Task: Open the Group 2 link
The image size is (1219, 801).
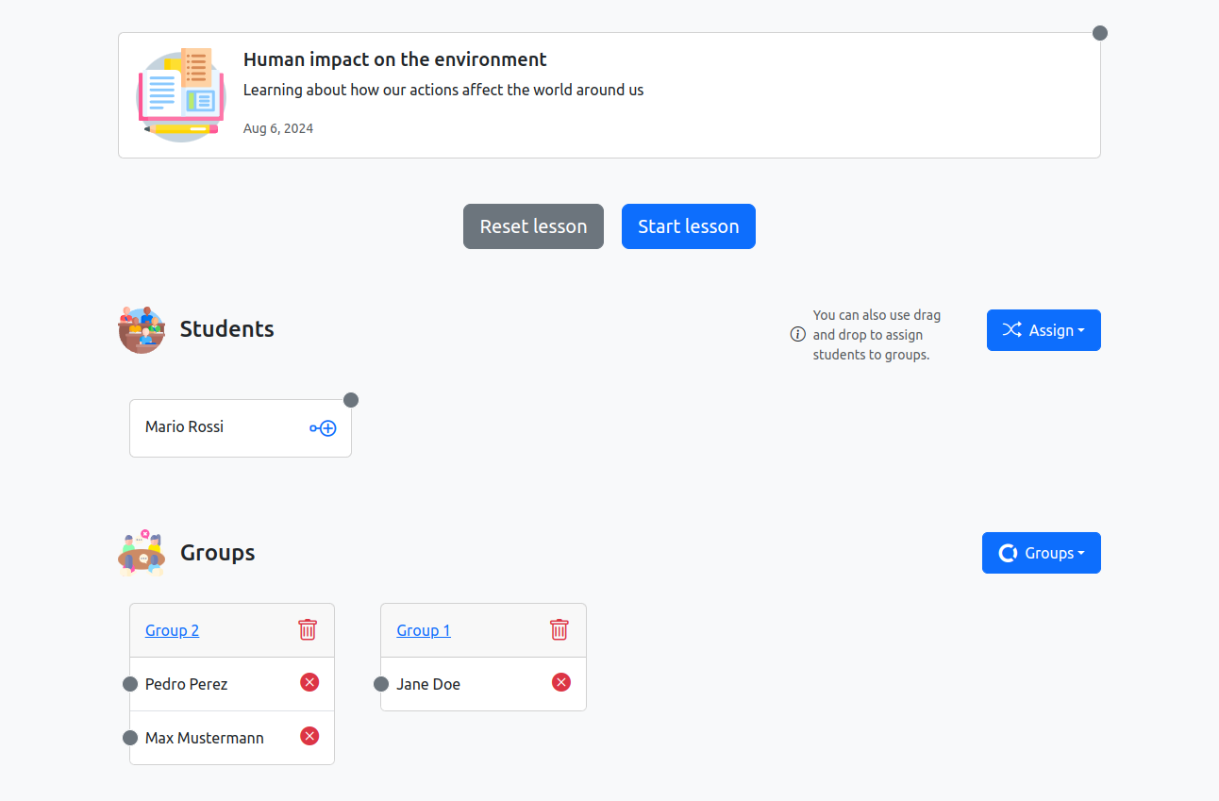Action: 172,630
